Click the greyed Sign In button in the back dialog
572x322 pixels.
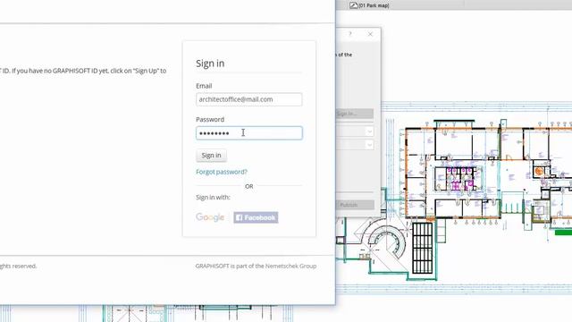point(354,114)
